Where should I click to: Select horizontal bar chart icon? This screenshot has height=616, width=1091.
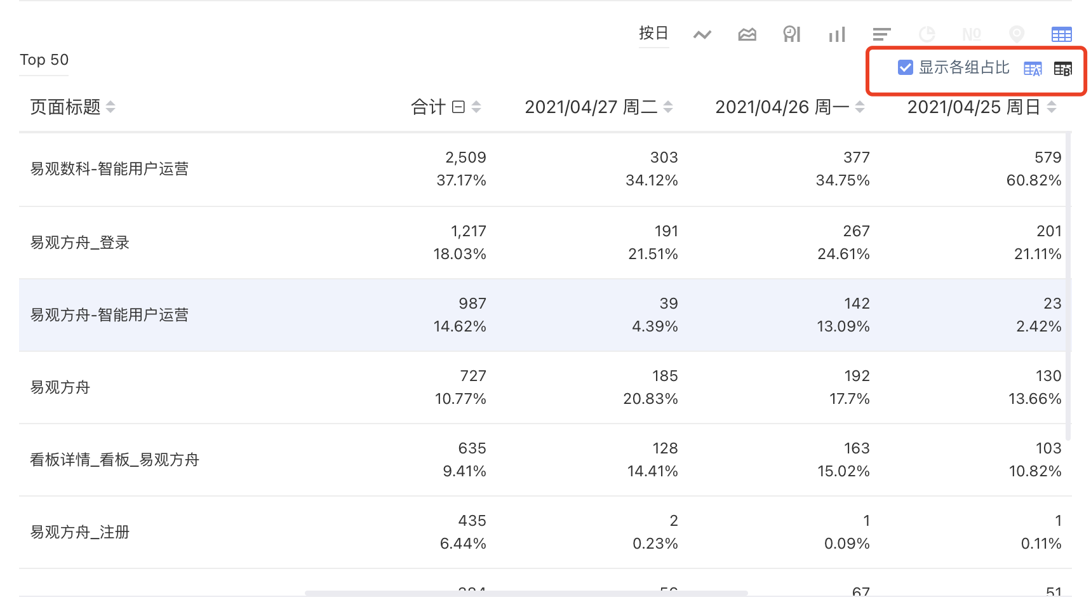click(x=881, y=34)
